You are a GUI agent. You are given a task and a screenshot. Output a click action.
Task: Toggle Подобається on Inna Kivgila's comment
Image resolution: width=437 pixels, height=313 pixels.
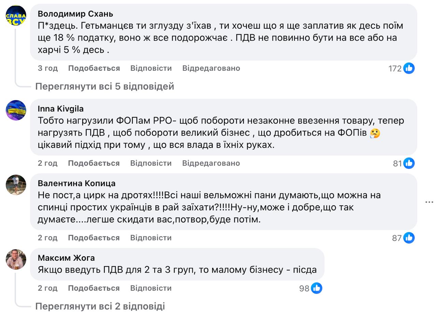coord(94,163)
